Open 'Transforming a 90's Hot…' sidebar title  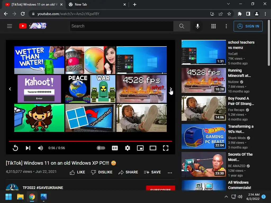point(241,129)
